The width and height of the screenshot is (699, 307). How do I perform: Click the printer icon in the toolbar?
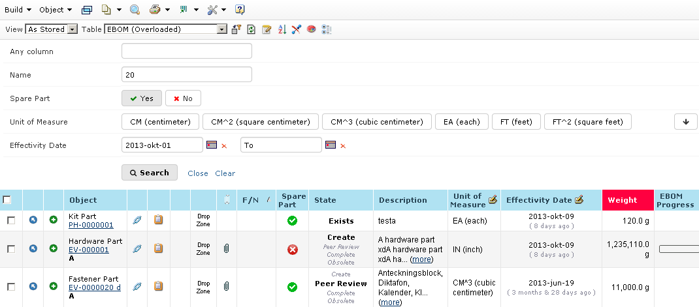155,10
